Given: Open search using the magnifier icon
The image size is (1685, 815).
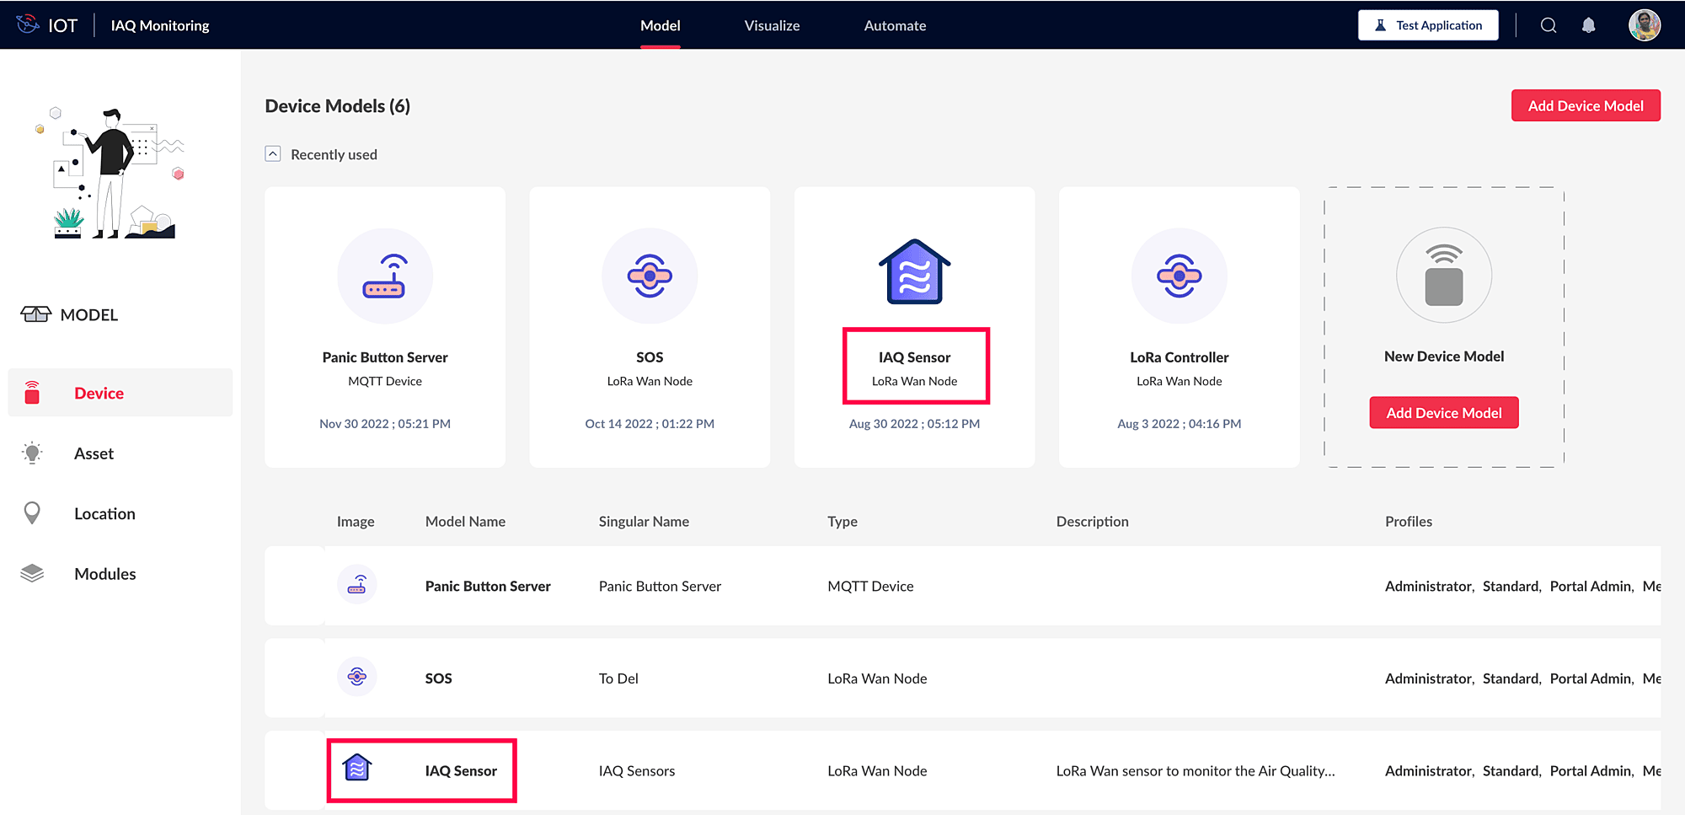Looking at the screenshot, I should (x=1549, y=25).
